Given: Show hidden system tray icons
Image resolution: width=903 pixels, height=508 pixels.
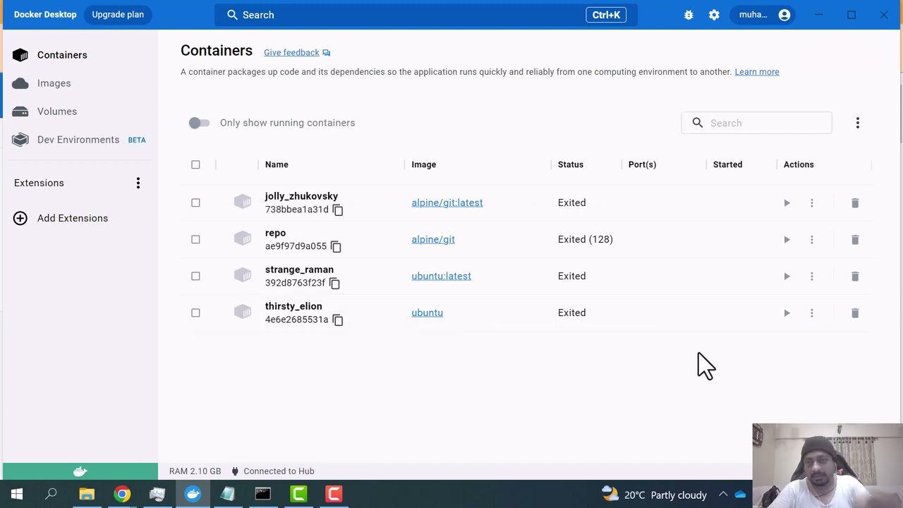Looking at the screenshot, I should tap(723, 495).
